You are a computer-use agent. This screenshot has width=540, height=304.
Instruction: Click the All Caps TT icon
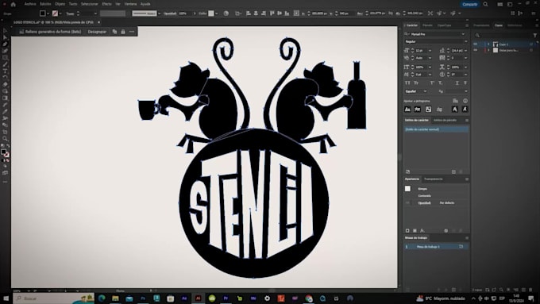pyautogui.click(x=407, y=83)
